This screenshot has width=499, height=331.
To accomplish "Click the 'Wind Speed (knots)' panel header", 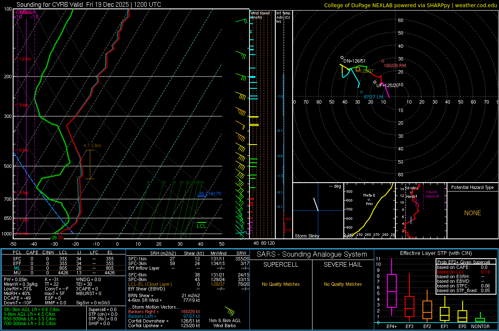I will tap(260, 15).
